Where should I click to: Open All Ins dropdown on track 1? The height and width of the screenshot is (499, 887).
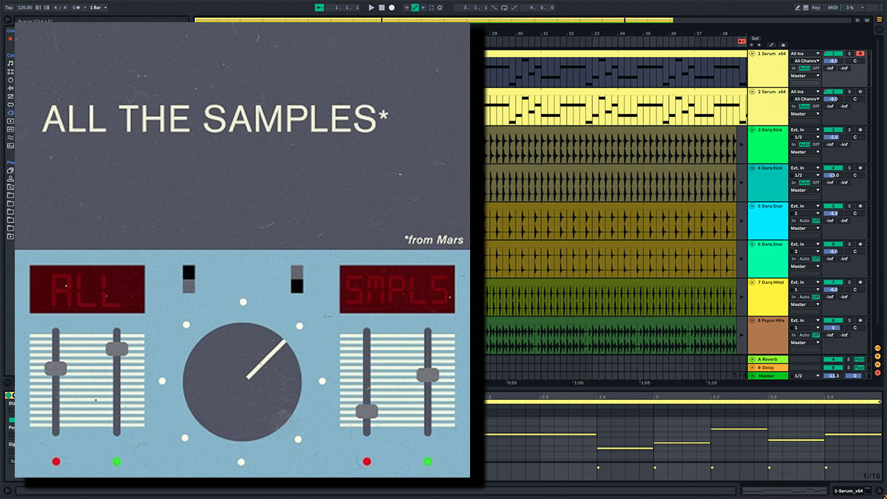tap(805, 53)
